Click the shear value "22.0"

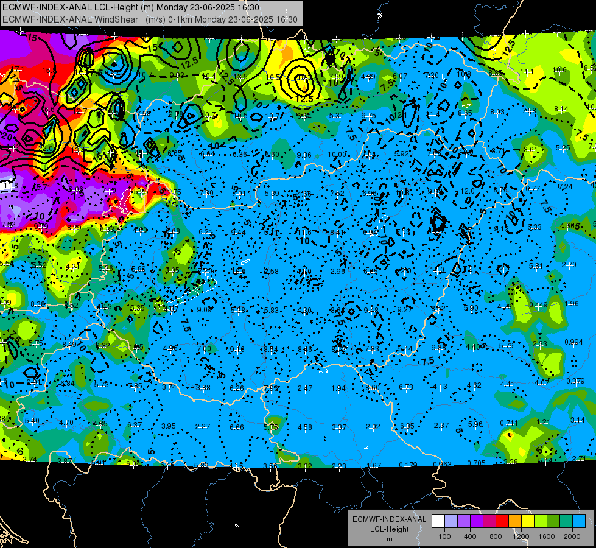pos(46,149)
